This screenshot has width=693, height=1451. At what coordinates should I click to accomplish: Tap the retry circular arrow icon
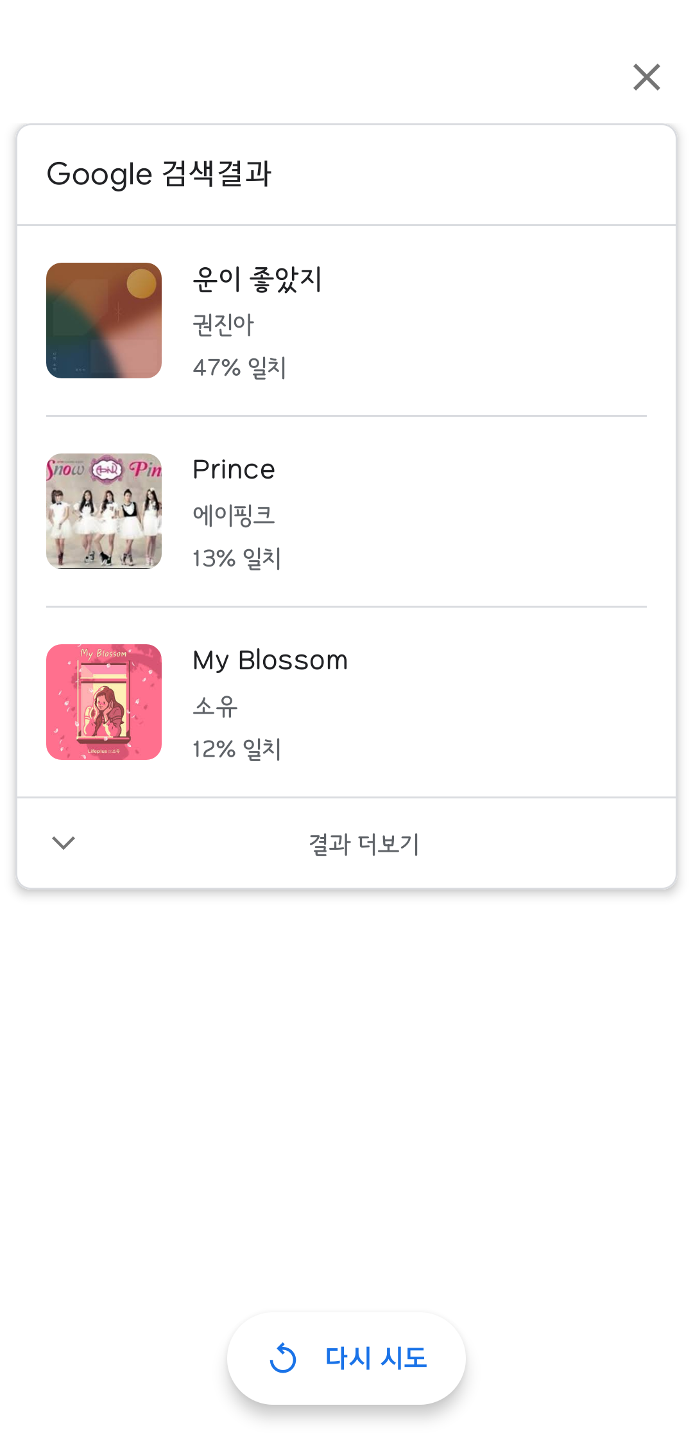tap(283, 1359)
